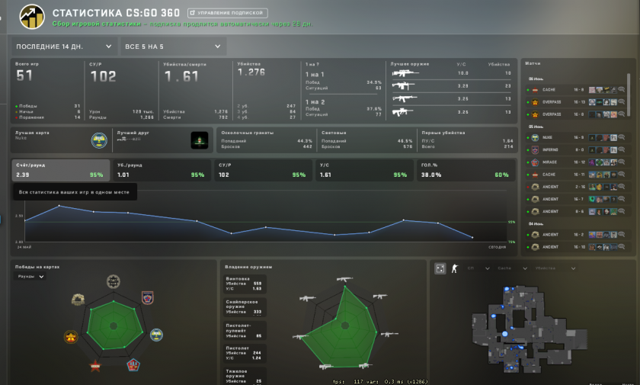
Task: Open the Убийства dropdown above heatmap
Action: click(555, 268)
